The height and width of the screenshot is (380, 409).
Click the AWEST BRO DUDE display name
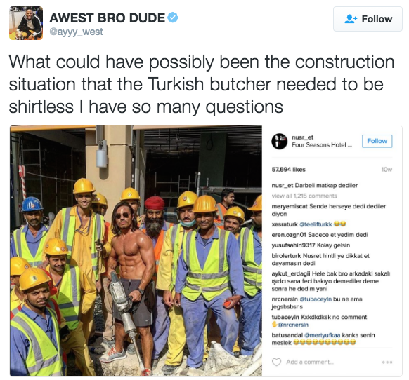pos(108,18)
